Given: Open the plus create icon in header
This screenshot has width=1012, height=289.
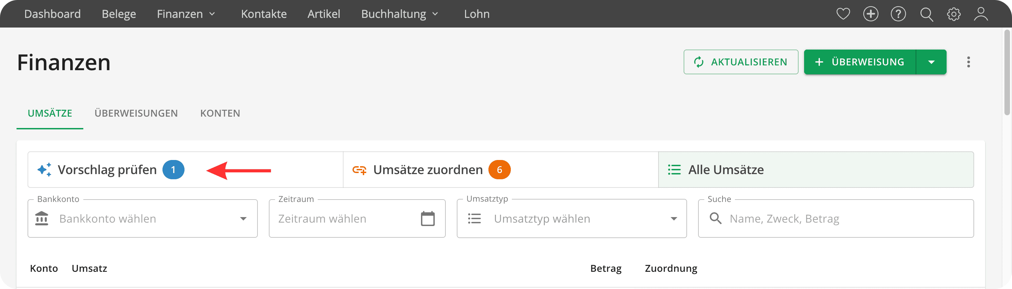Looking at the screenshot, I should click(871, 14).
